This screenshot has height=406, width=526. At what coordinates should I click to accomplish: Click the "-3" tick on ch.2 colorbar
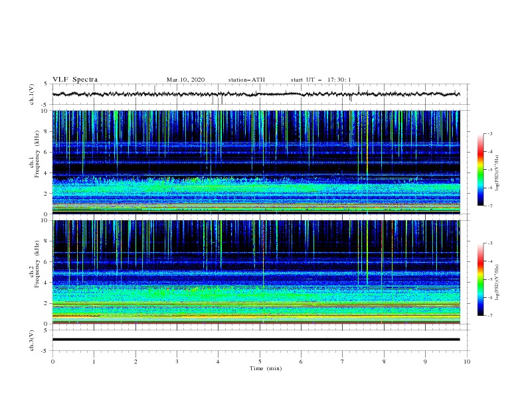[489, 243]
